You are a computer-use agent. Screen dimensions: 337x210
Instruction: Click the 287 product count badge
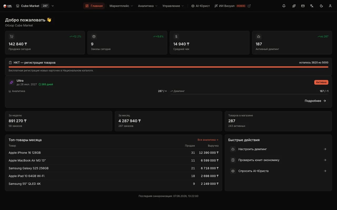[45, 6]
